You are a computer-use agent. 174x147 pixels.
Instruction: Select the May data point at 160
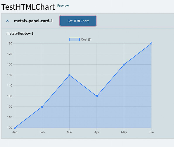pyautogui.click(x=124, y=64)
